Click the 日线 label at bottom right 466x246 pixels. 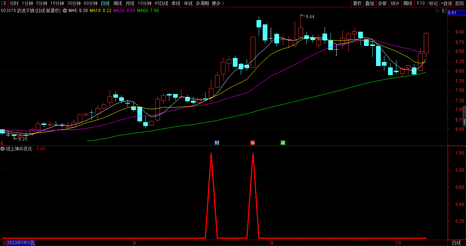456,243
